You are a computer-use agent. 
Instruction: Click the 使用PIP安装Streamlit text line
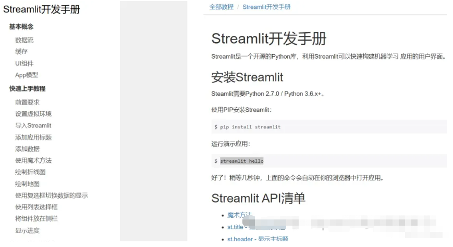click(x=241, y=110)
